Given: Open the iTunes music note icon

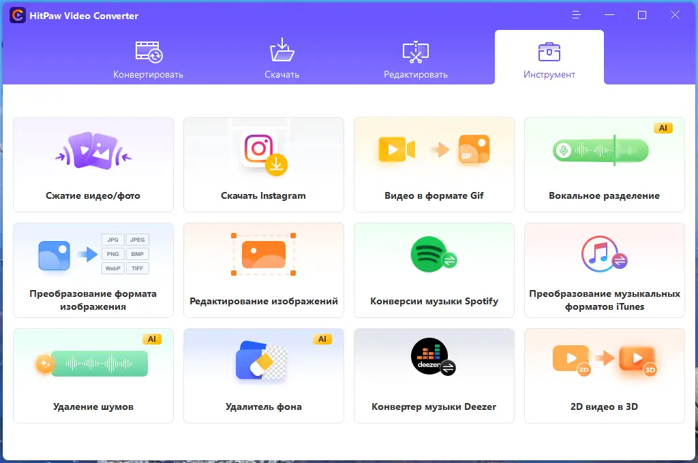Looking at the screenshot, I should pos(604,254).
